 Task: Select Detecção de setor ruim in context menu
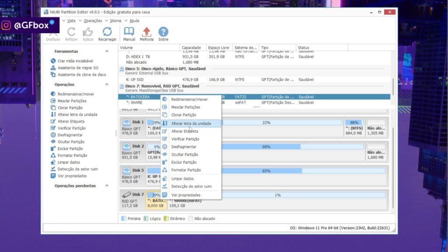point(191,186)
